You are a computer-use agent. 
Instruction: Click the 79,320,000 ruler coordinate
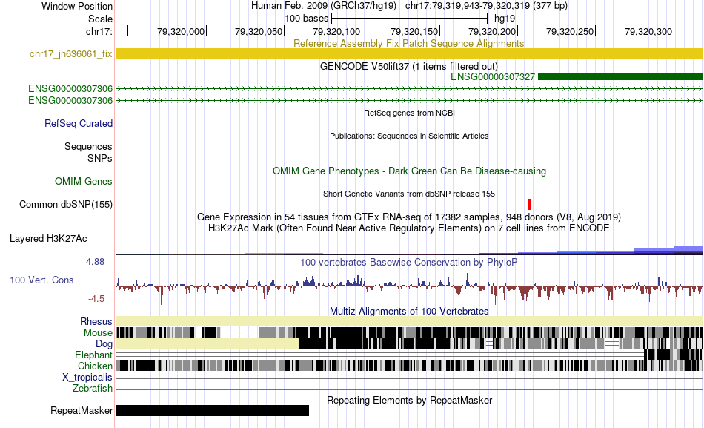pos(181,31)
